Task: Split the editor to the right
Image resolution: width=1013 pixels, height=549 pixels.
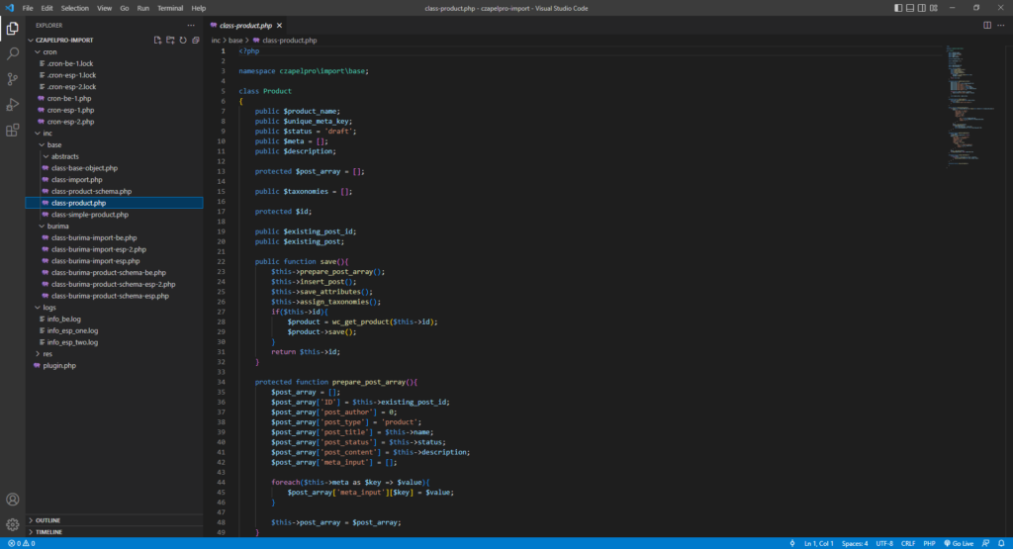Action: tap(987, 25)
